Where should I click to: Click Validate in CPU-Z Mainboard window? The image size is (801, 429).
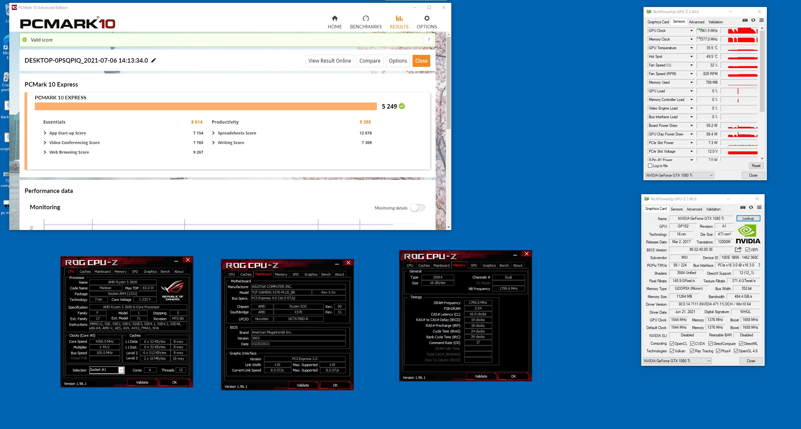(x=303, y=385)
